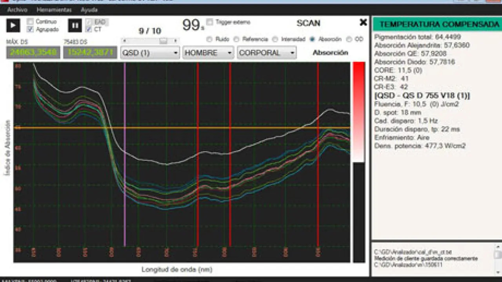Click the up arrow on the log scrollbar

pos(498,247)
